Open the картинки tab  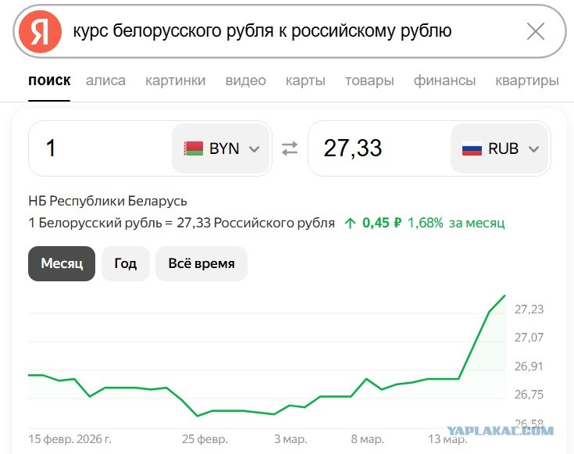click(x=176, y=80)
